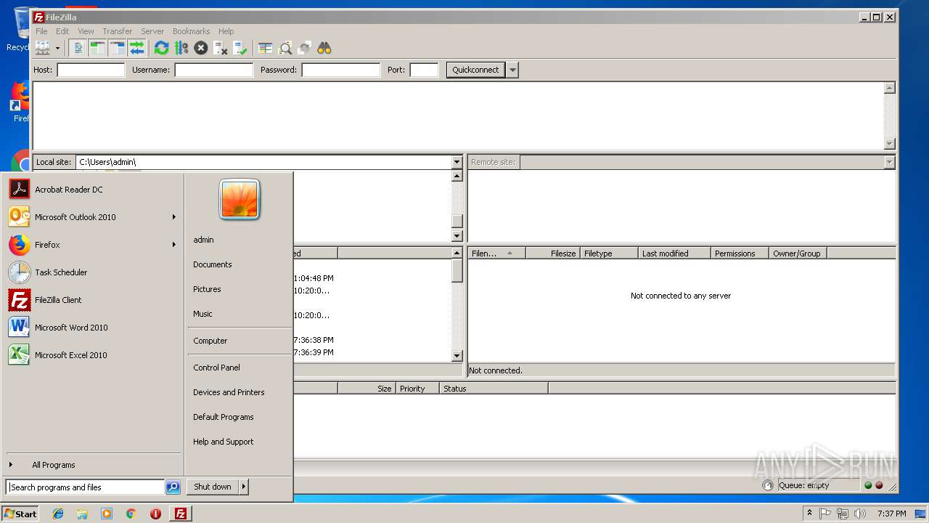The height and width of the screenshot is (523, 929).
Task: Open Task Scheduler from Start menu
Action: (x=93, y=272)
